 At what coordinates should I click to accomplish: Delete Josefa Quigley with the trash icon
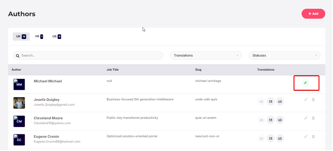click(313, 100)
